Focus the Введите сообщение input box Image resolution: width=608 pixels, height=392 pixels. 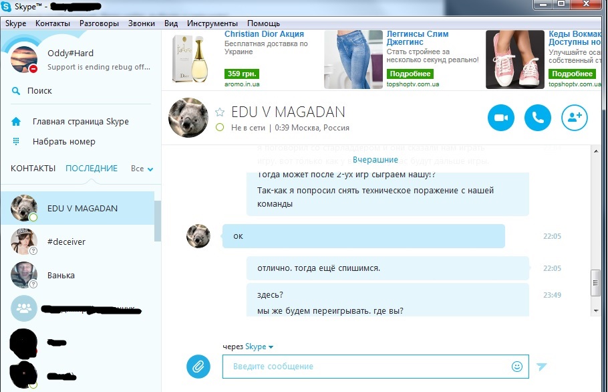pos(375,367)
